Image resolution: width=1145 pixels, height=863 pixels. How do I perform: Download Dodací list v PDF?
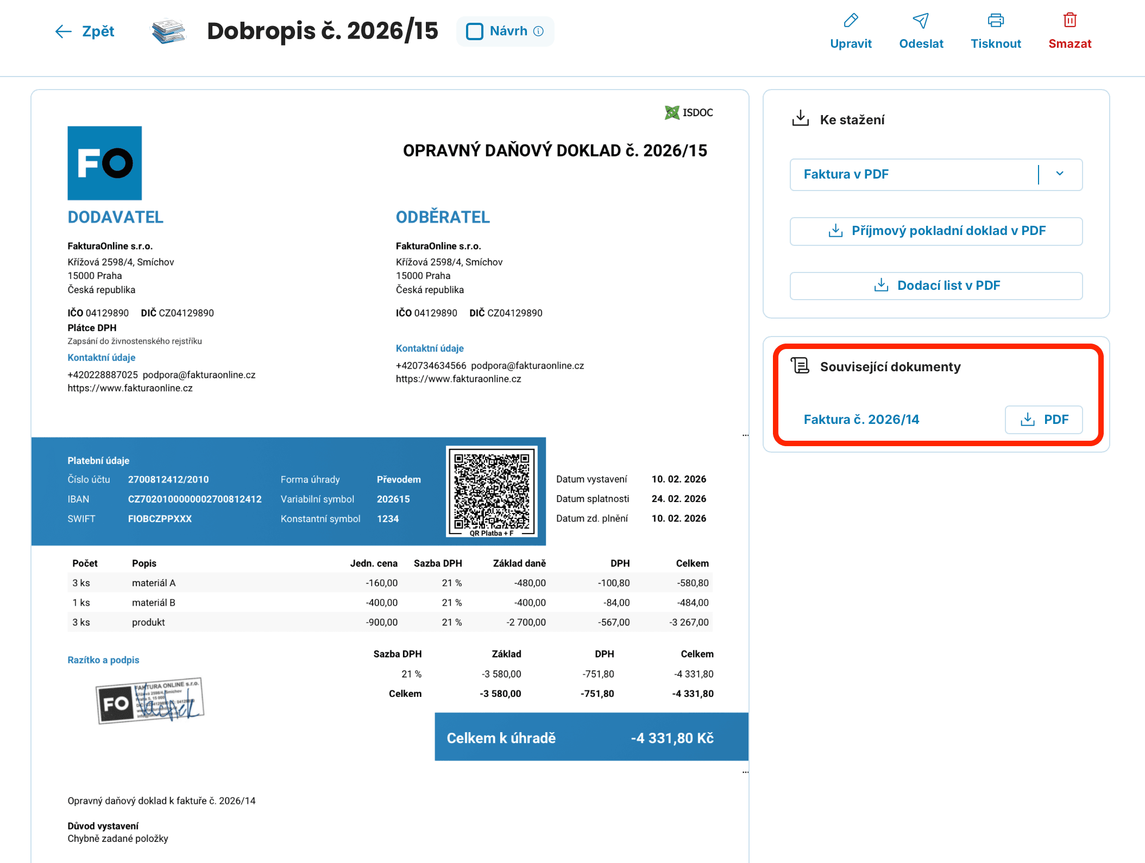click(x=936, y=286)
